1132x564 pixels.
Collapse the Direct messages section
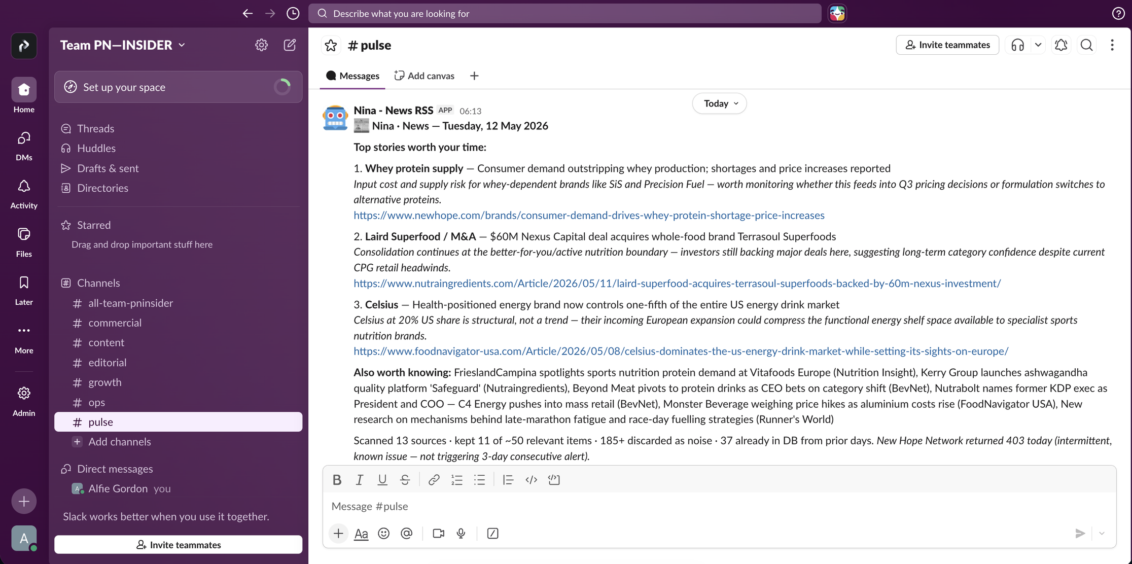coord(115,469)
